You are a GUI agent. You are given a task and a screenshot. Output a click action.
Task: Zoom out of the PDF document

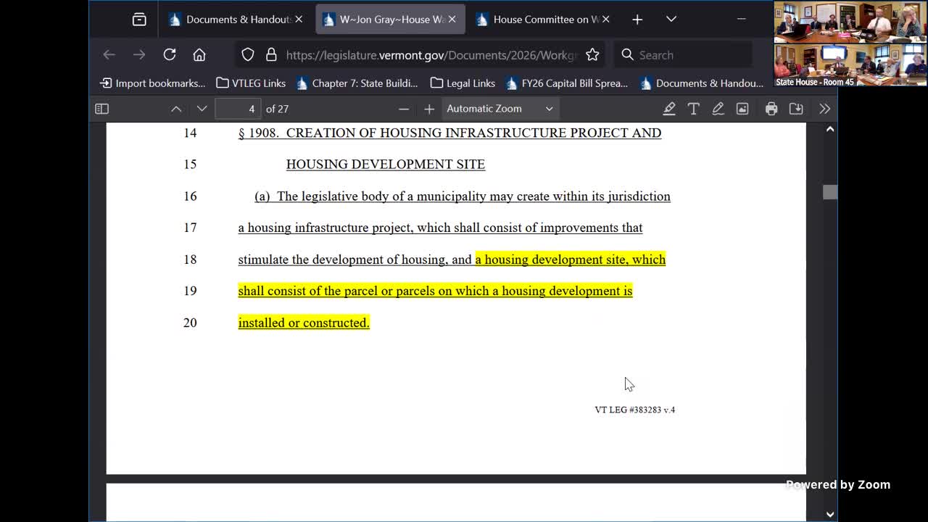404,109
